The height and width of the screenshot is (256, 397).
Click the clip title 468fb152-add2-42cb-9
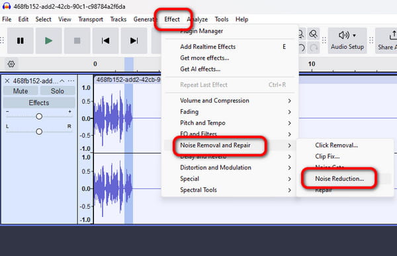[x=128, y=80]
